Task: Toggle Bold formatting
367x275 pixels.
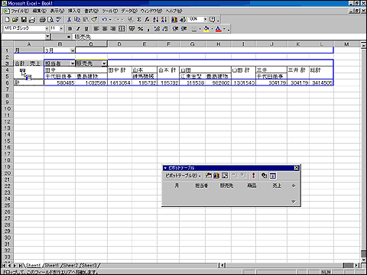Action: point(70,29)
